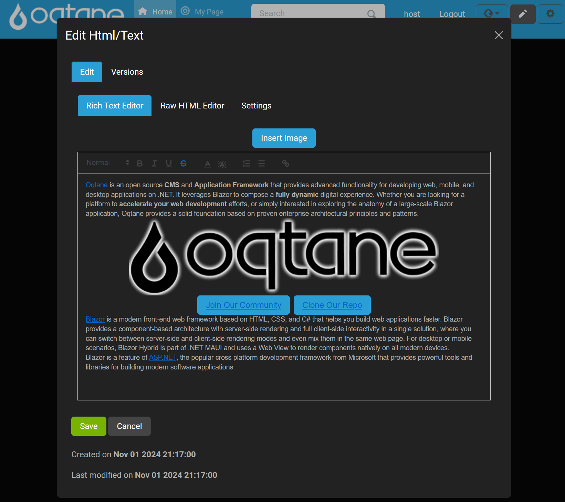Click the 'Last modified on Nov 01 2024 21:17:00' text
The width and height of the screenshot is (565, 502).
pyautogui.click(x=144, y=475)
